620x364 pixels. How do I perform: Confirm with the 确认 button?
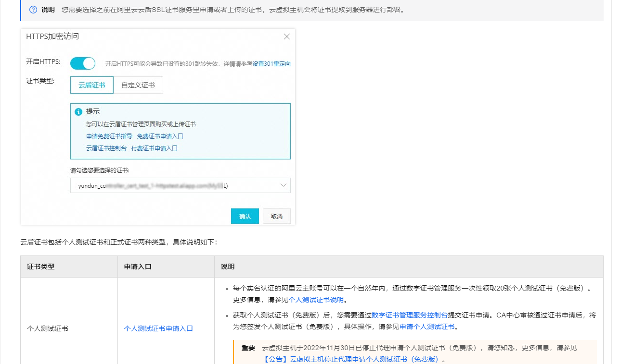pyautogui.click(x=245, y=216)
